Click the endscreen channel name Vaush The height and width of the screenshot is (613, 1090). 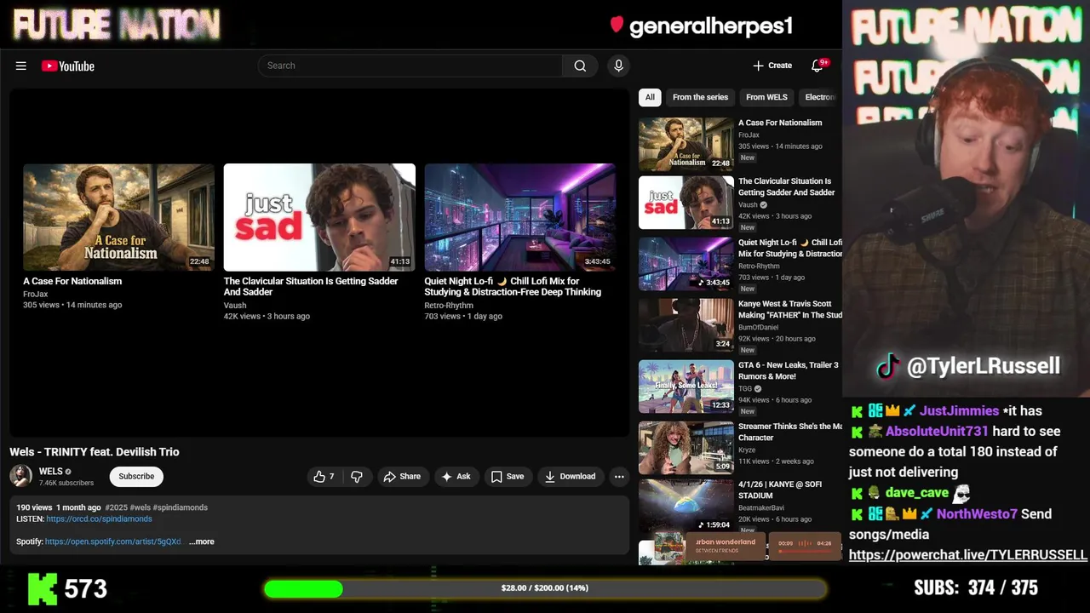coord(235,305)
